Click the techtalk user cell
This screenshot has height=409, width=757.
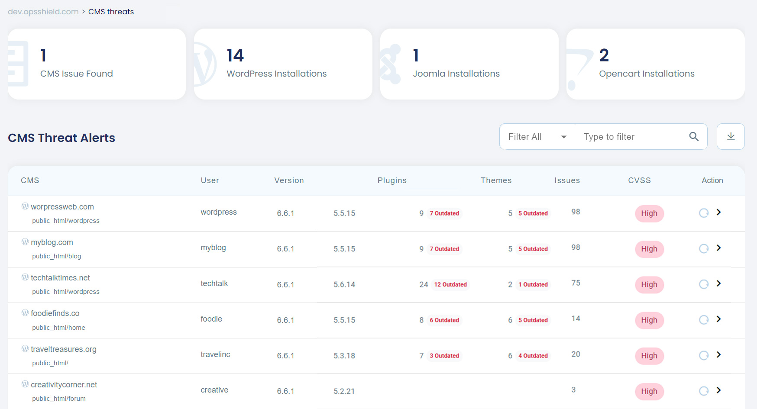click(214, 283)
